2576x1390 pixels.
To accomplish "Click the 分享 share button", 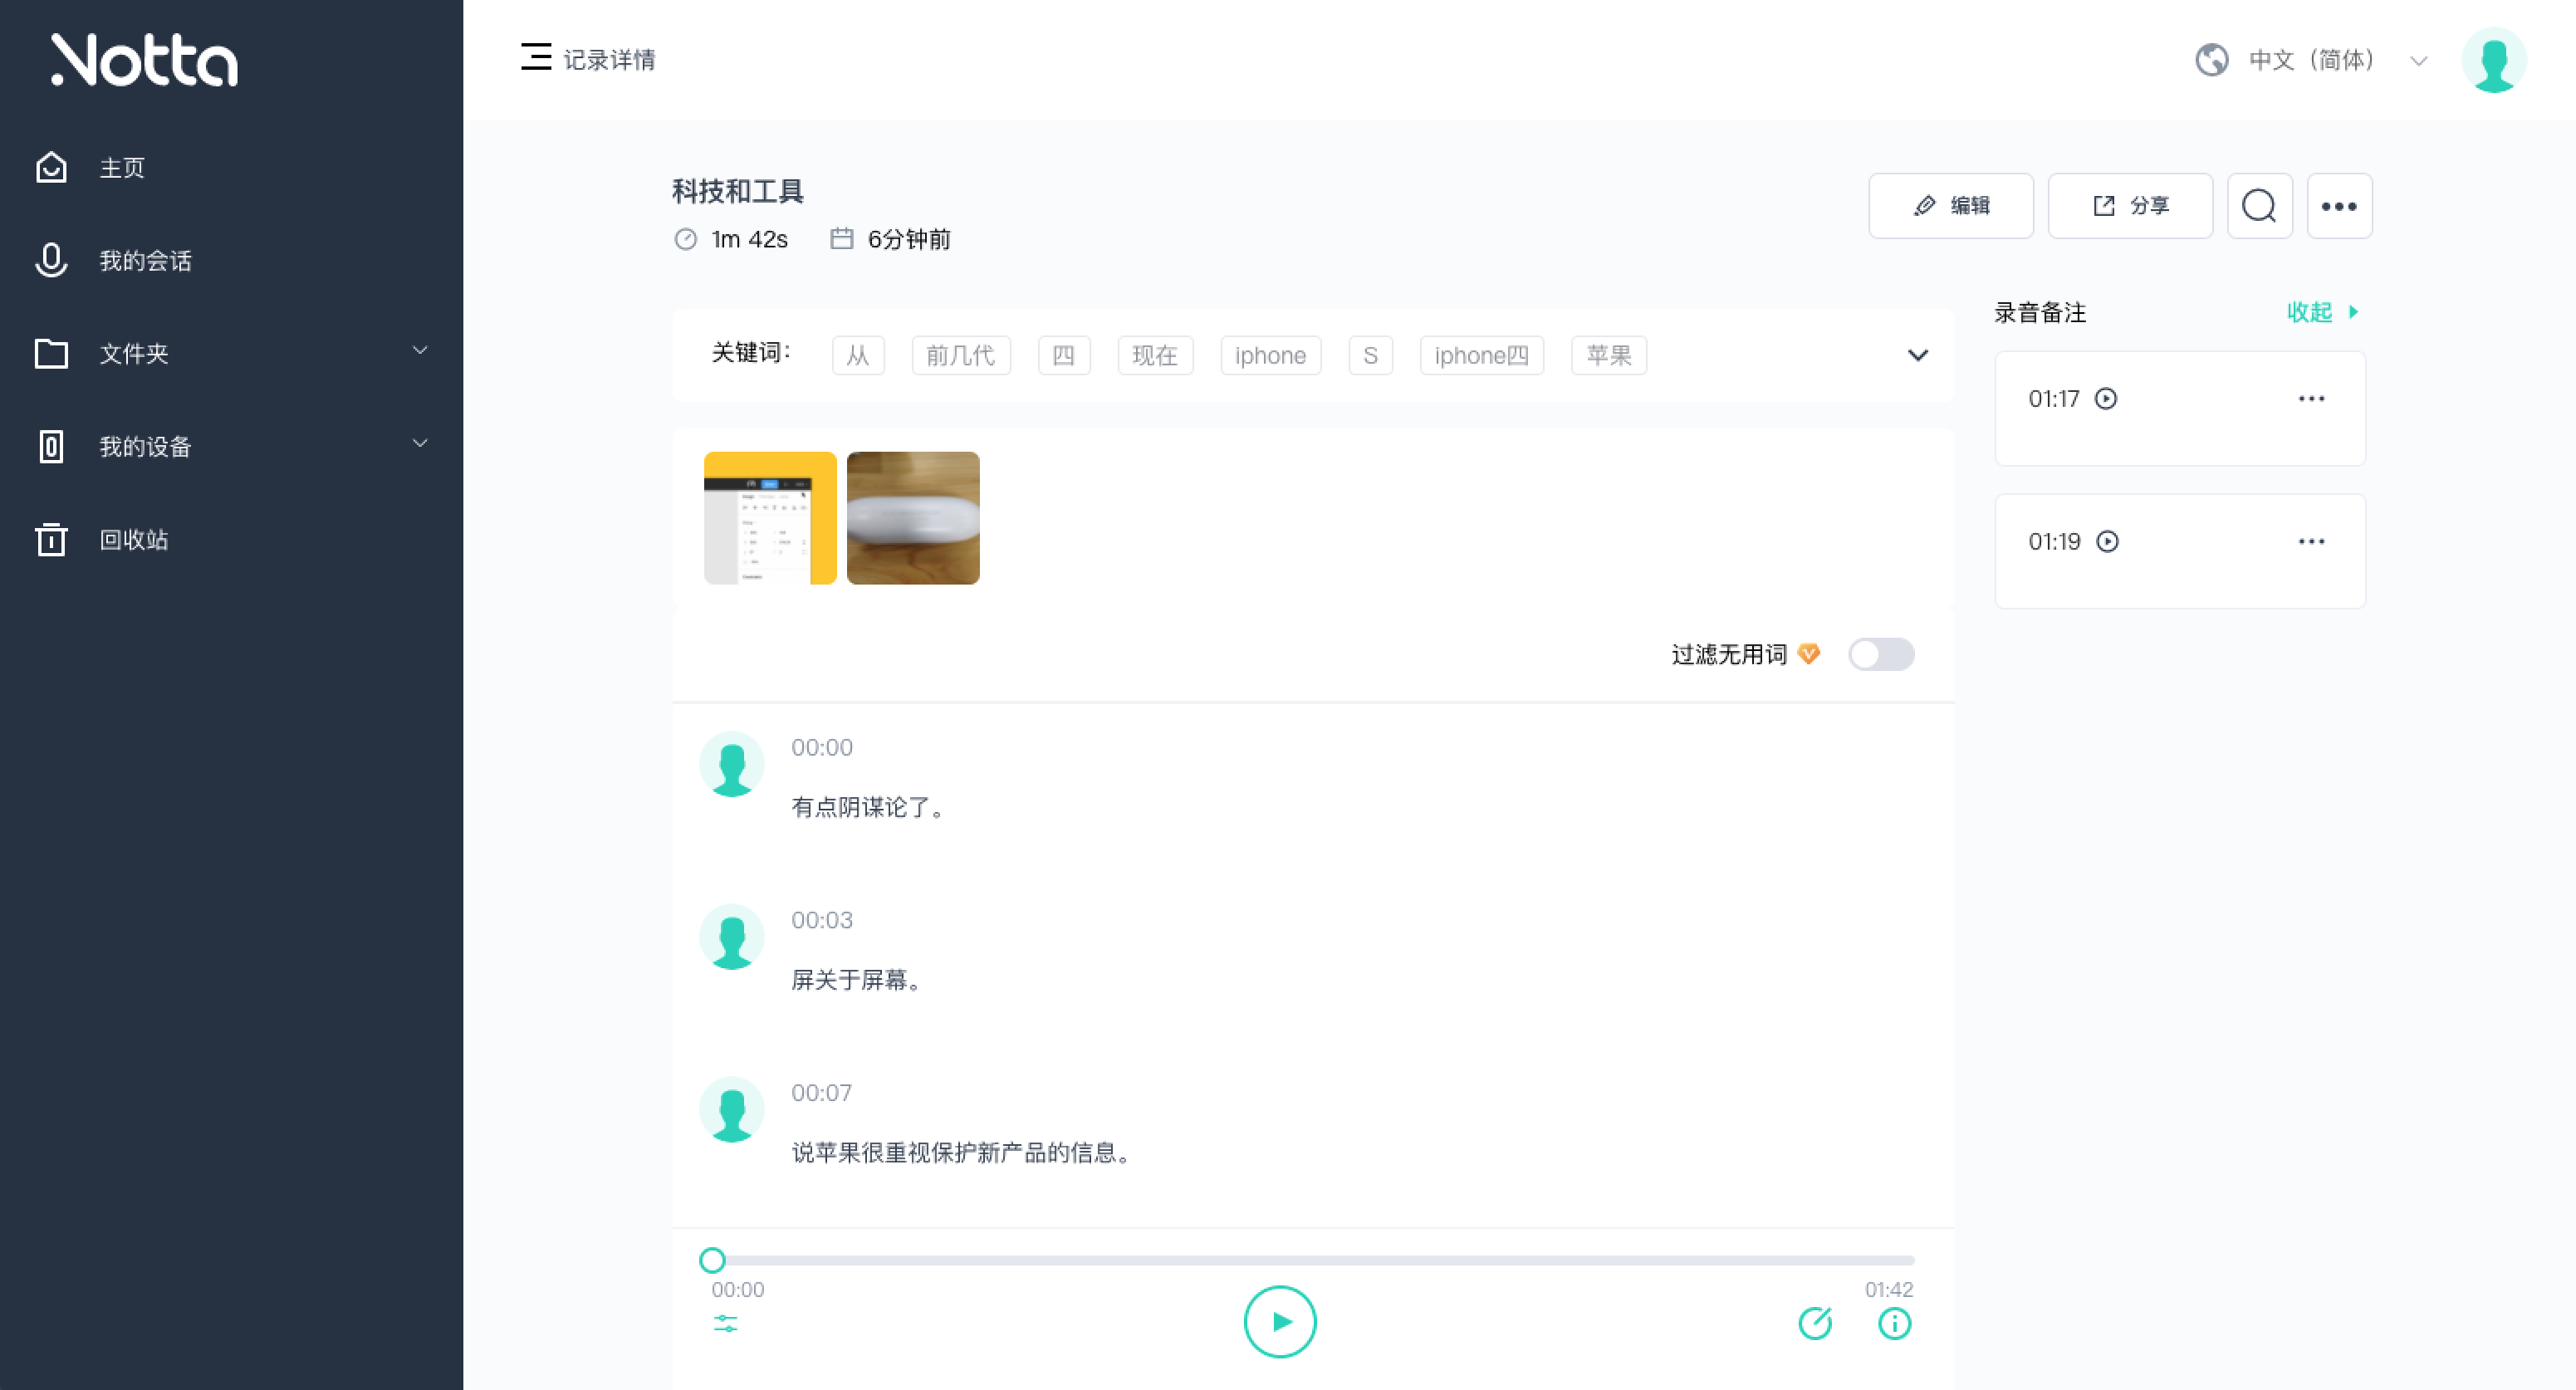I will [2130, 206].
